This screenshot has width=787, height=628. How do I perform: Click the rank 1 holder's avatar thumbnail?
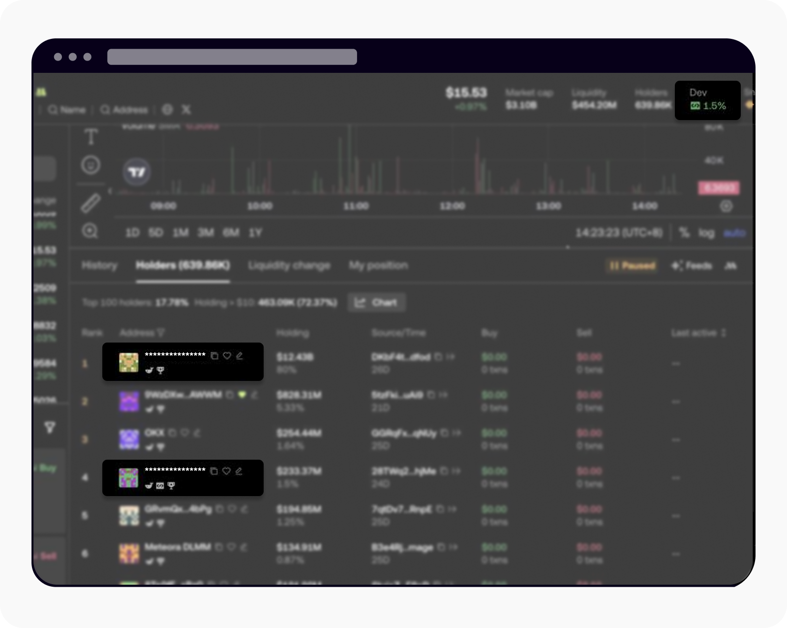[x=128, y=362]
